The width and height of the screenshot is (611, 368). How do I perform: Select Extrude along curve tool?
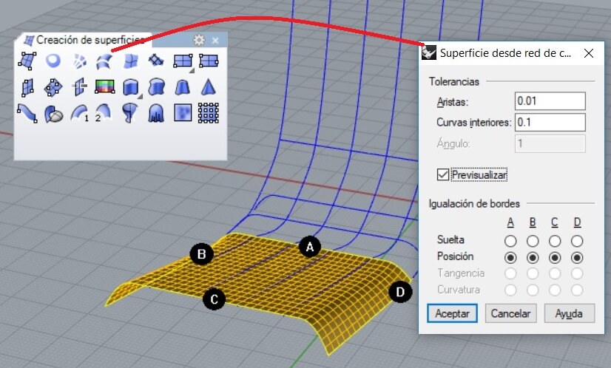point(156,87)
